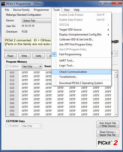Select memory address row 000
The height and width of the screenshot is (152, 123).
coord(12,73)
